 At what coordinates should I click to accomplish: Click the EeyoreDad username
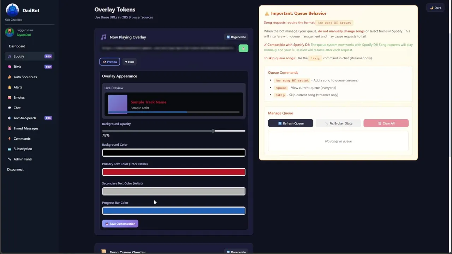click(24, 35)
